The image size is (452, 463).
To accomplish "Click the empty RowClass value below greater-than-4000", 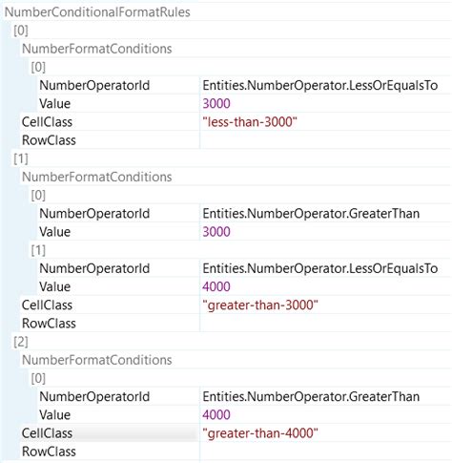I will (325, 452).
